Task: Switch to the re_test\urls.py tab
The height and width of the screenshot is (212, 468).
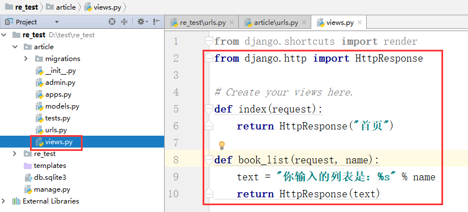Action: 203,23
